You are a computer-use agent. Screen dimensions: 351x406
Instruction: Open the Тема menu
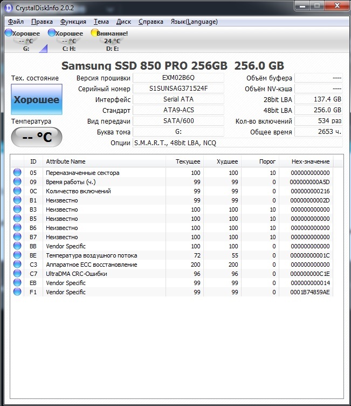point(101,22)
